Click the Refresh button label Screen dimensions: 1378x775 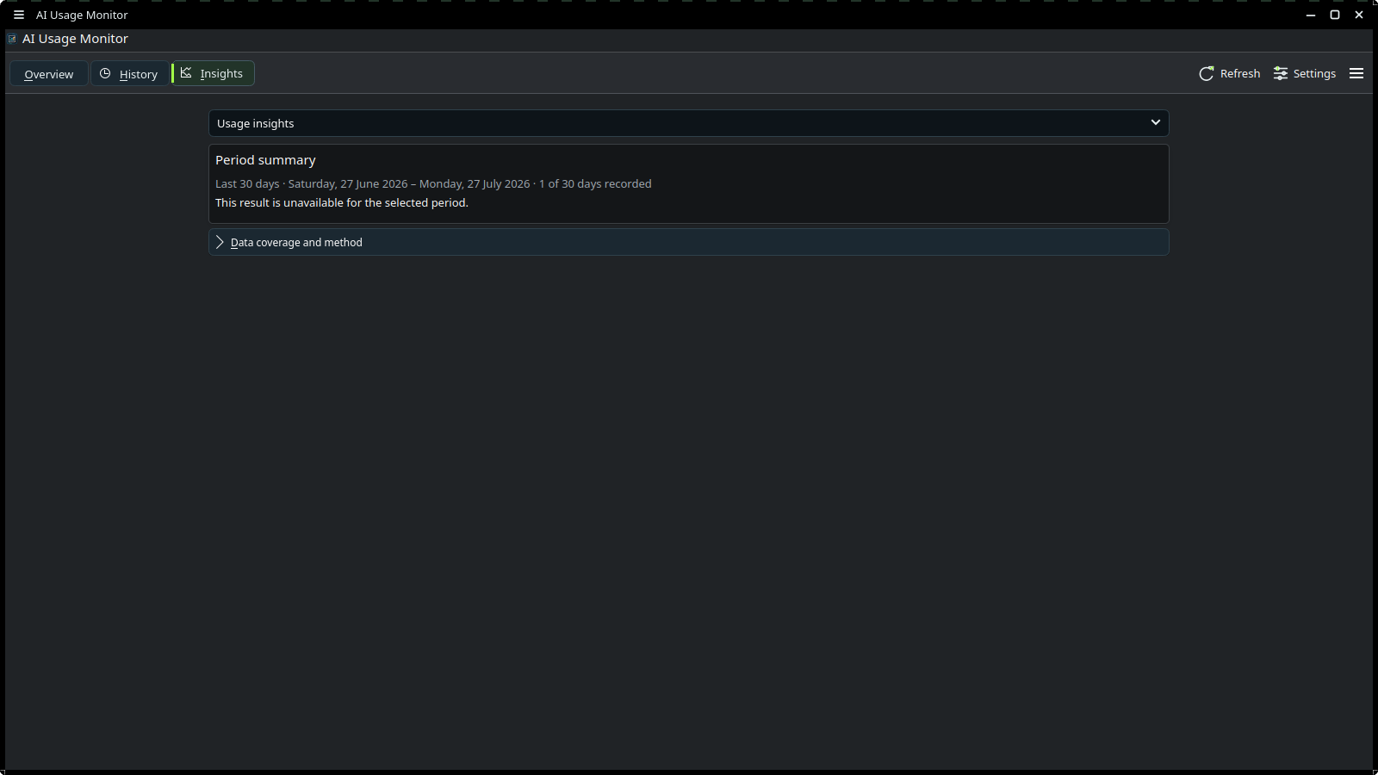click(1240, 74)
